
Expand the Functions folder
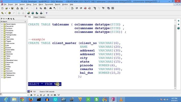click(x=2, y=28)
